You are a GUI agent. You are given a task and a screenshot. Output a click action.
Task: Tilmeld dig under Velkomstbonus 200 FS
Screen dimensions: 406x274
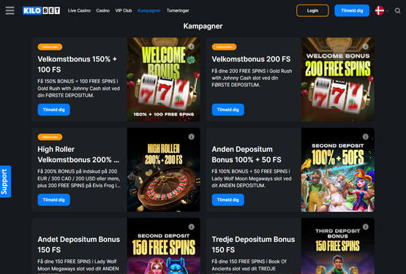(228, 110)
